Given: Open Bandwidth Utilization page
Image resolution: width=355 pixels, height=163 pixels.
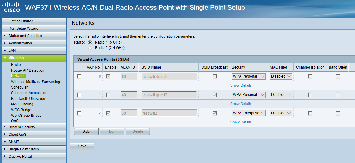Looking at the screenshot, I should tap(28, 99).
